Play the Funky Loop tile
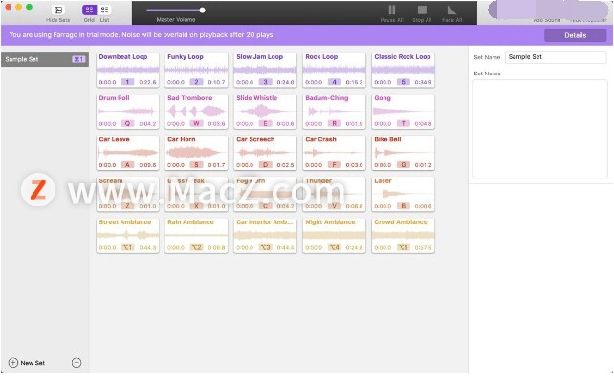614x379 pixels. (196, 70)
